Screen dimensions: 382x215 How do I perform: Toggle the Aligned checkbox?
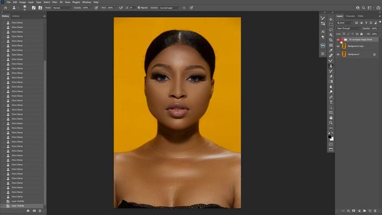tap(139, 8)
